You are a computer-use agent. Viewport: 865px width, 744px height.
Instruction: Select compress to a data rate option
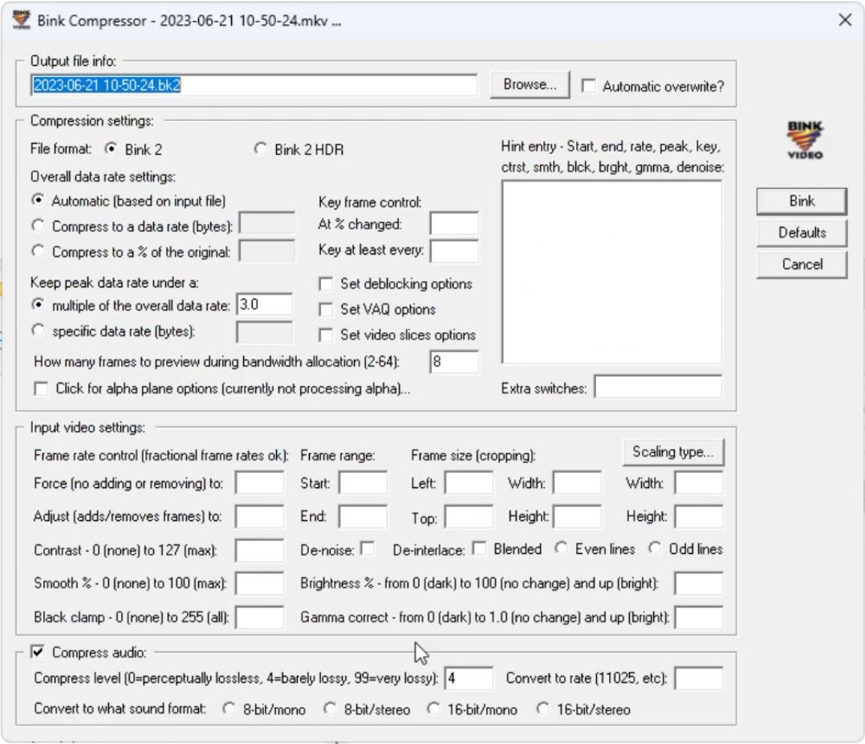click(x=37, y=226)
